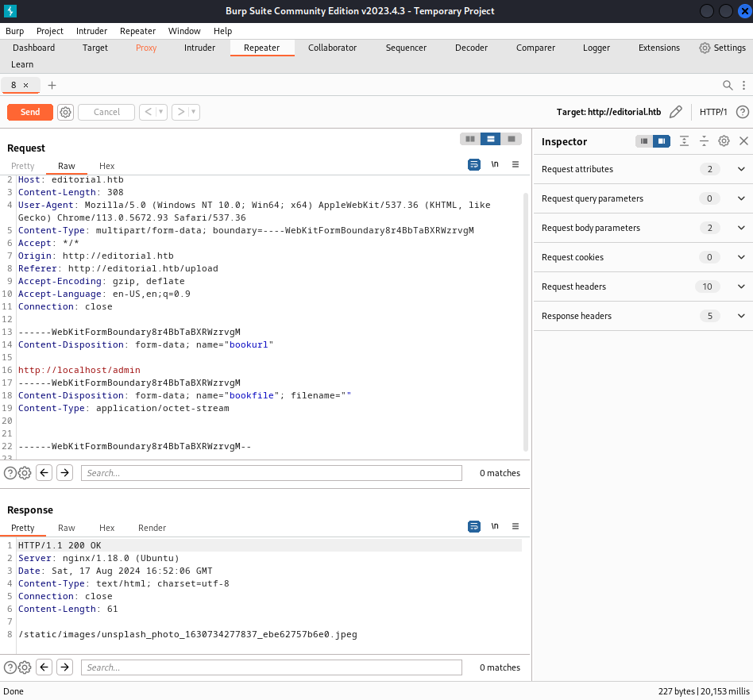Expand all Inspector sections

pos(685,141)
